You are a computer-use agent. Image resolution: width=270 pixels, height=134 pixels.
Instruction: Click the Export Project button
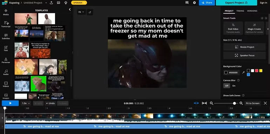click(236, 3)
